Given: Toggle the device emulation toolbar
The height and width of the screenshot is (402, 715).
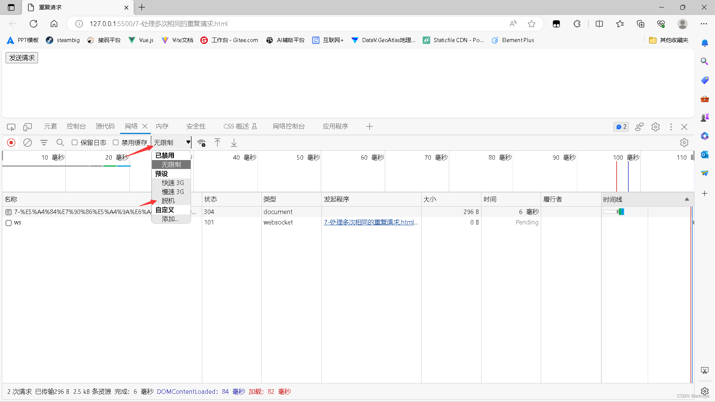Looking at the screenshot, I should (28, 127).
